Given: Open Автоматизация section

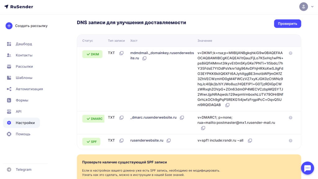Looking at the screenshot, I should coord(29,89).
